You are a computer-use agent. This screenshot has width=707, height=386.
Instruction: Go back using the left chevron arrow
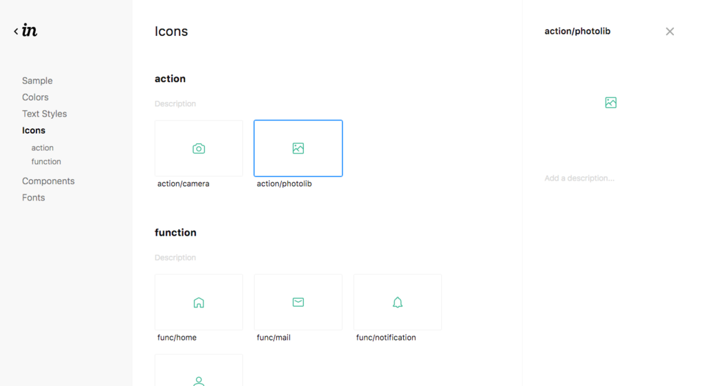click(16, 31)
